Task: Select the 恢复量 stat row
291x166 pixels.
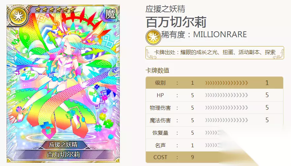Action: (214, 133)
